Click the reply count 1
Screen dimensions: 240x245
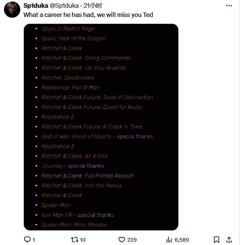tap(34, 240)
